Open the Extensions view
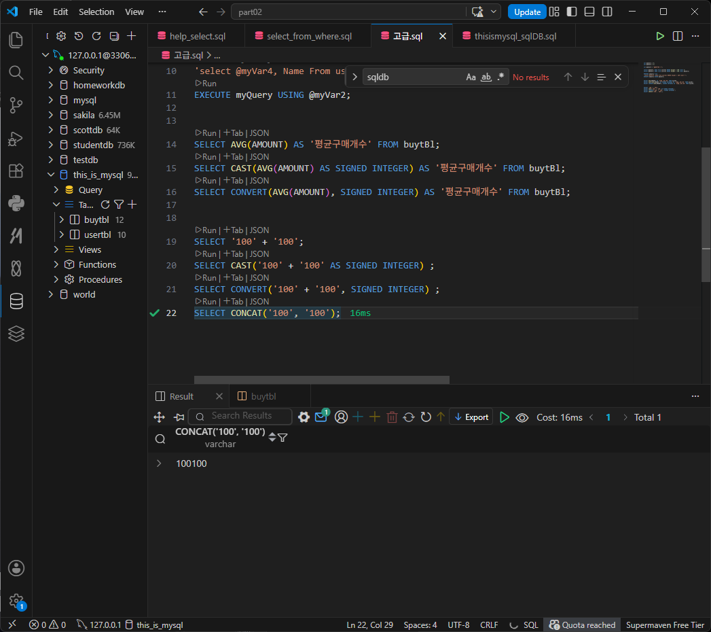The height and width of the screenshot is (632, 711). [x=16, y=171]
